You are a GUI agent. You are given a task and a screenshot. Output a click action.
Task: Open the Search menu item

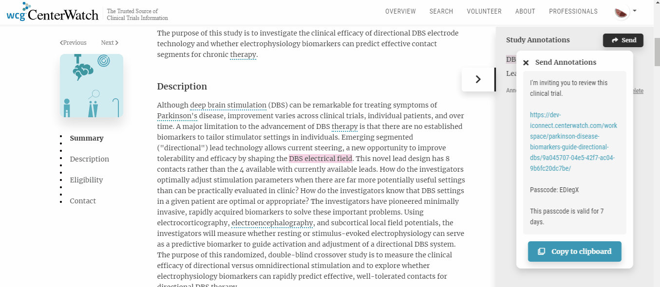(x=441, y=11)
